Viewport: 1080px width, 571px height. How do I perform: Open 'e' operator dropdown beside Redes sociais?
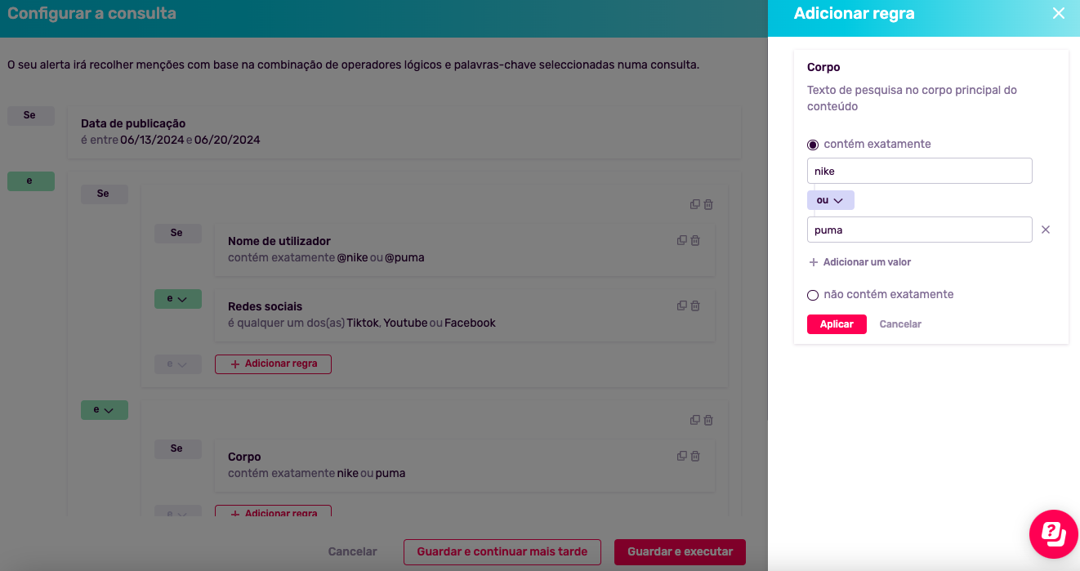177,299
